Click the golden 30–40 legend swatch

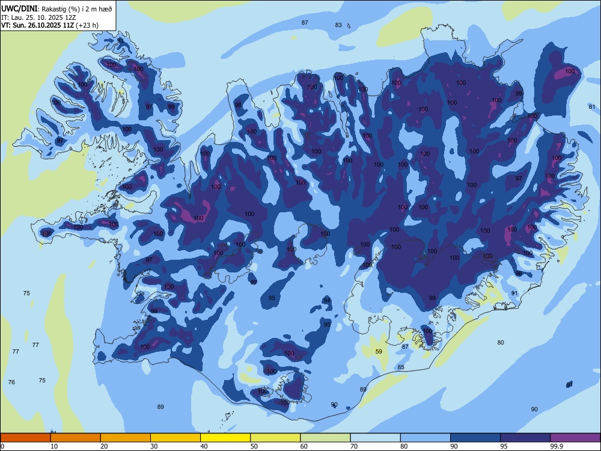175,438
